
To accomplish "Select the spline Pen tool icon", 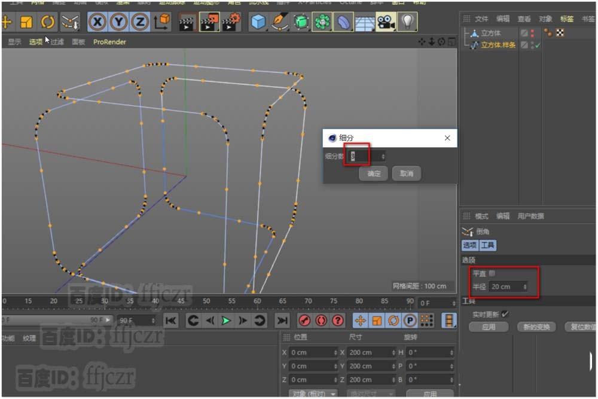I will click(279, 22).
